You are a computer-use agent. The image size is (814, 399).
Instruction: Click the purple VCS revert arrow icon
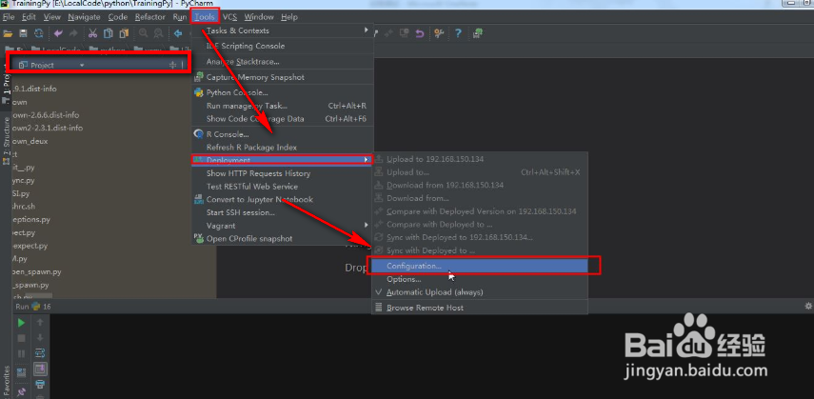pyautogui.click(x=420, y=33)
